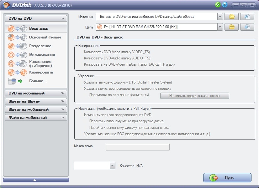Click the green checkmark icon in title bar
The image size is (259, 188).
[218, 5]
